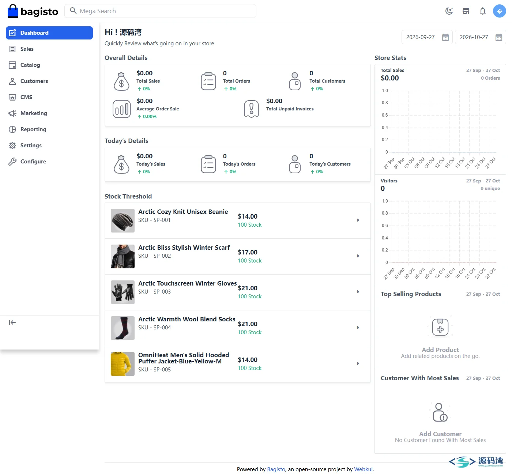The image size is (512, 476).
Task: Click the Marketing megaphone icon
Action: 12,113
